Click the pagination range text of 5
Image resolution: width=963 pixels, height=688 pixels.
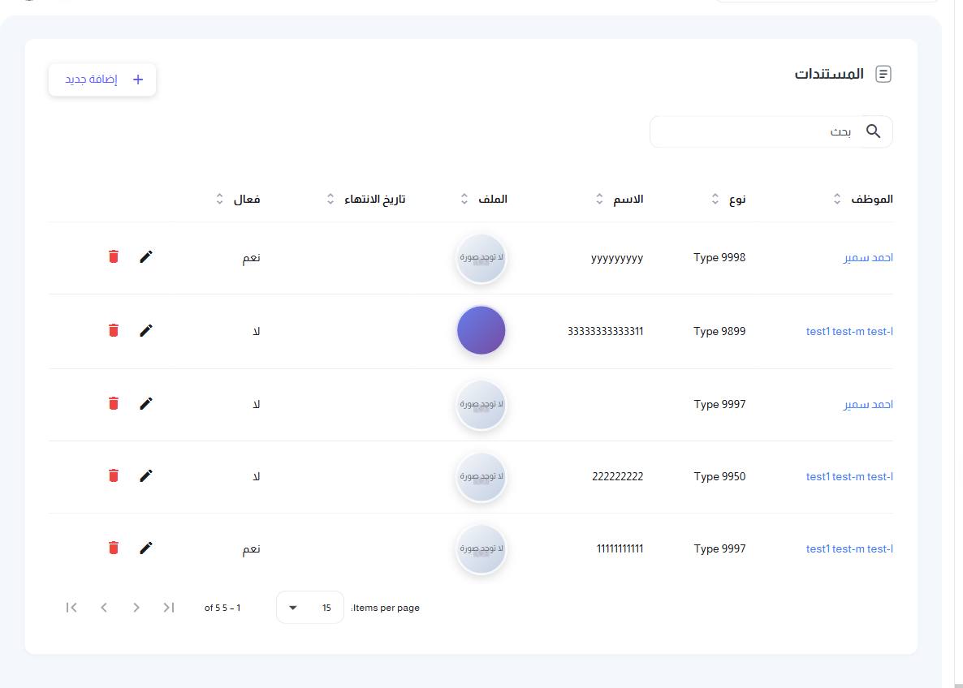pos(222,608)
